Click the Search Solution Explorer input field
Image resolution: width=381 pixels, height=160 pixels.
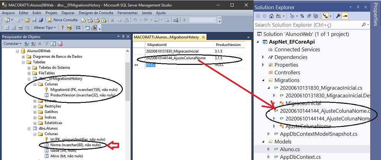(x=307, y=25)
